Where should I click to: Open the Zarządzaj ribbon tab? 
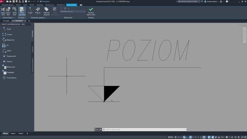(x=40, y=5)
